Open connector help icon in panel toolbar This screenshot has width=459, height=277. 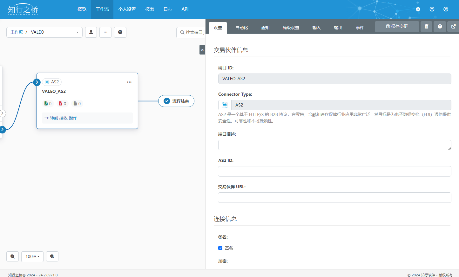(440, 27)
